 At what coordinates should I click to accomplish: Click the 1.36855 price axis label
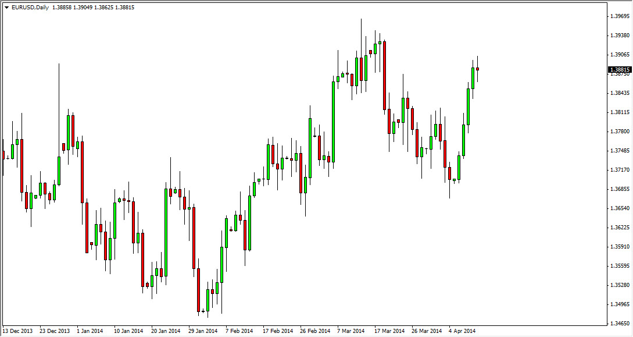tap(620, 189)
